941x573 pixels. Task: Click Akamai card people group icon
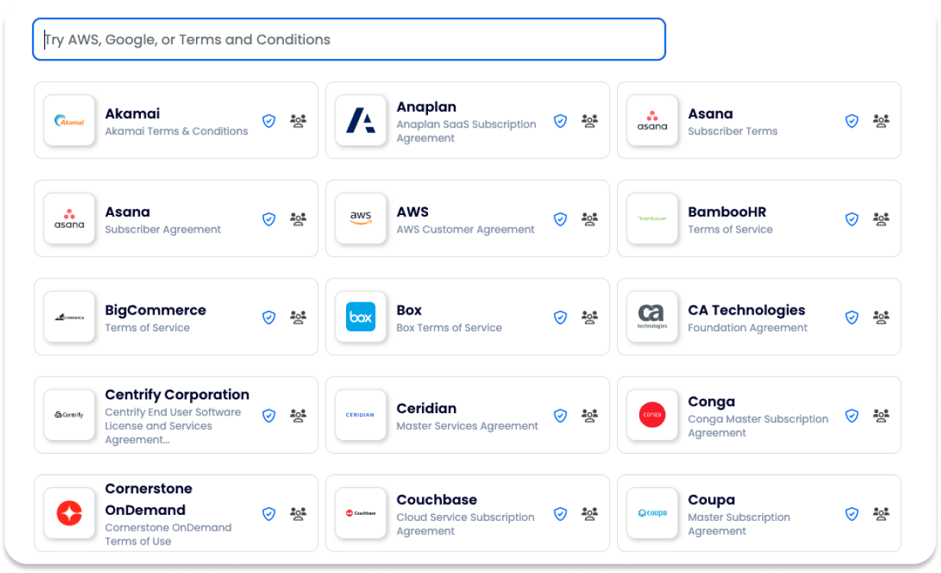pos(299,121)
